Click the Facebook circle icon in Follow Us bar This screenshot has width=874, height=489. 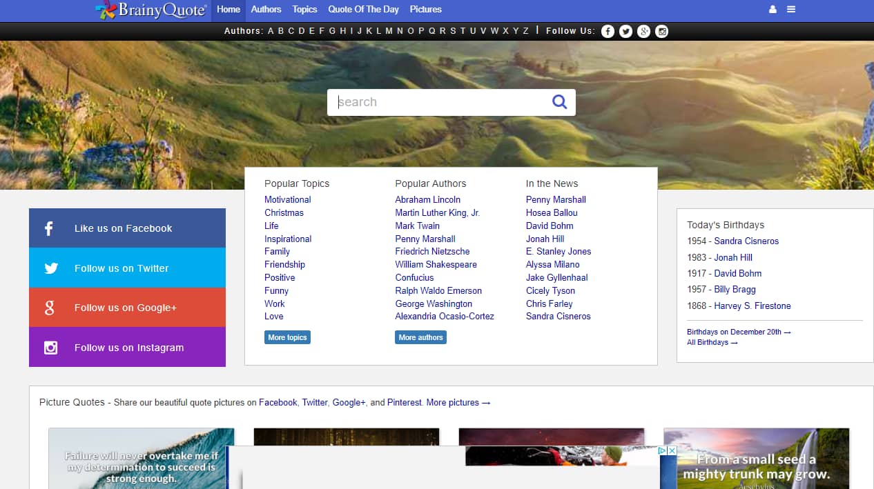pos(608,31)
